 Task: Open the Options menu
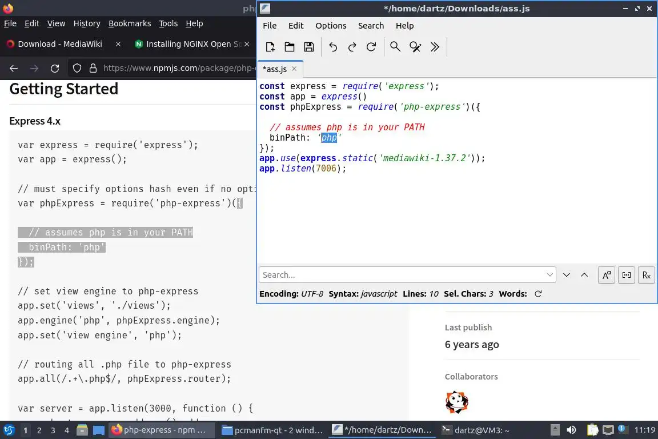pos(331,26)
